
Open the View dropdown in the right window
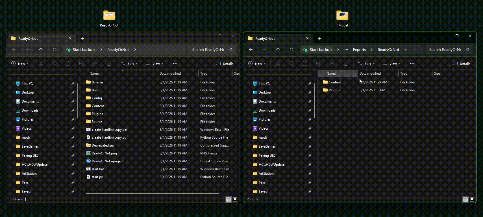391,64
